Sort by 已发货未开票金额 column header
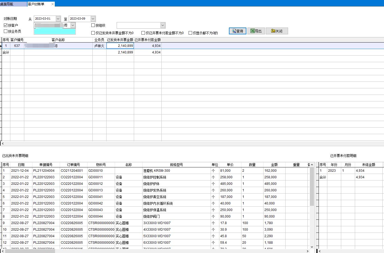384x253 pixels. [x=120, y=40]
